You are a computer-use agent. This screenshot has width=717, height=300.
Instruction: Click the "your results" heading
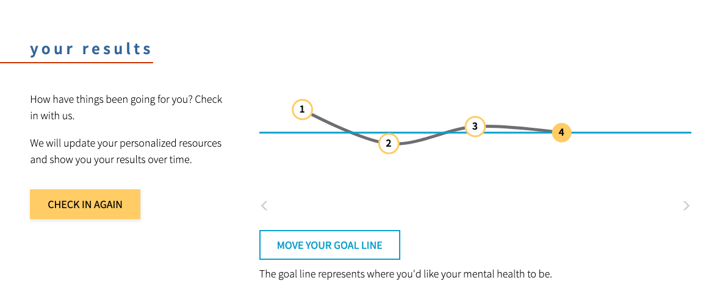point(90,49)
